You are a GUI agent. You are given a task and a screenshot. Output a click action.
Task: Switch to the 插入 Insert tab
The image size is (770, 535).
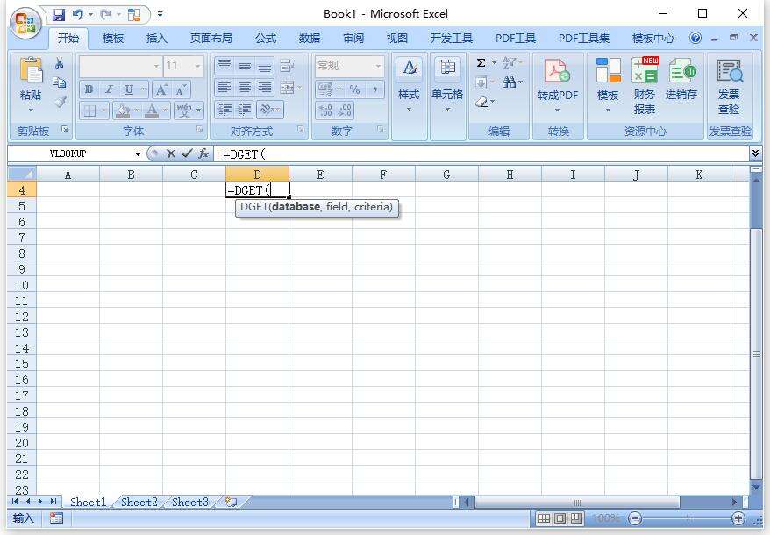click(x=157, y=38)
